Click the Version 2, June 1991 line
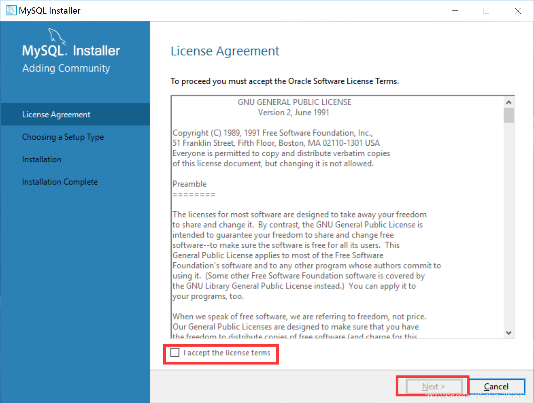Image resolution: width=534 pixels, height=403 pixels. tap(294, 112)
